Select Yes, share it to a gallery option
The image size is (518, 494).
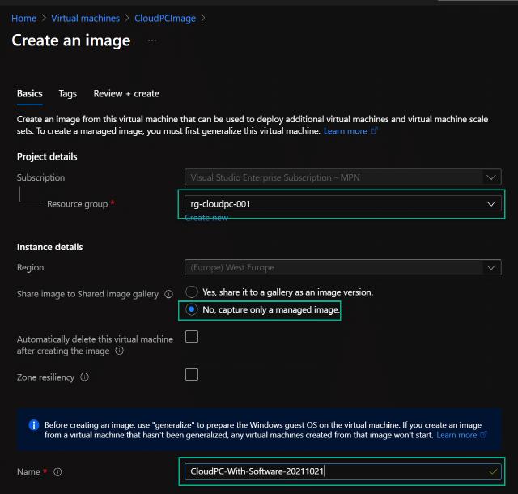coord(192,292)
